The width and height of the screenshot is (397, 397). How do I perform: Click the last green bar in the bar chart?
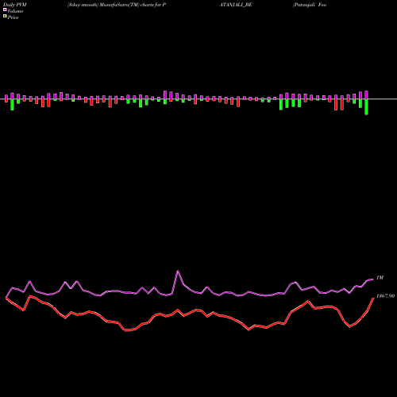tap(366, 107)
